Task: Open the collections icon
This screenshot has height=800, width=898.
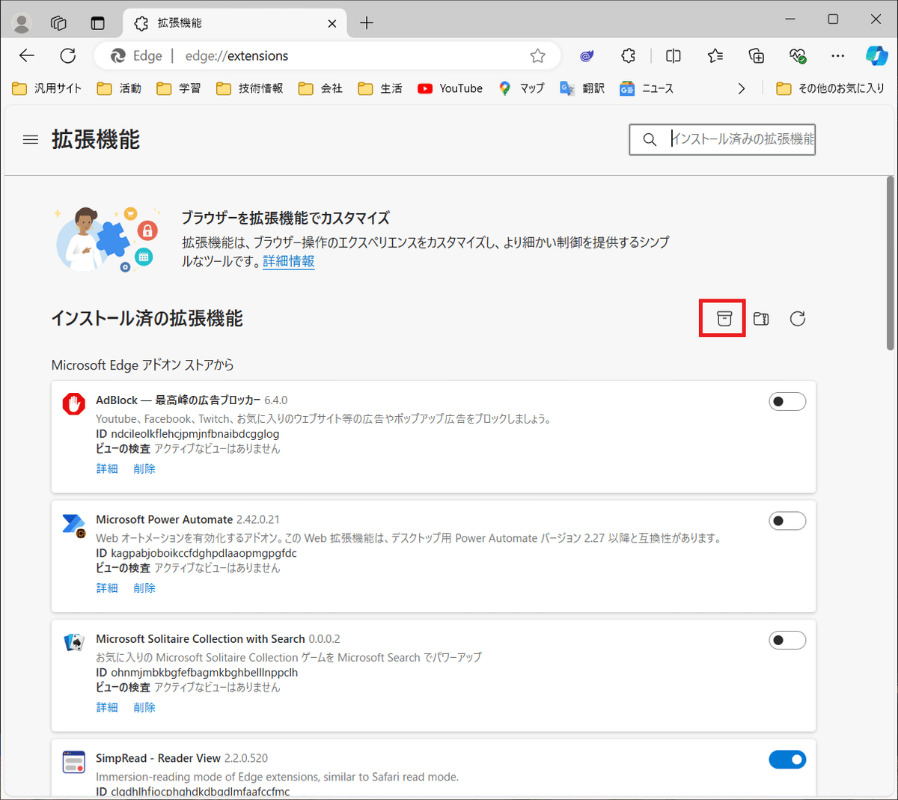Action: pos(757,55)
